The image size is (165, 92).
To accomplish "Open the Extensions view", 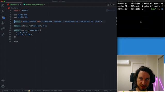I will point(3,29).
